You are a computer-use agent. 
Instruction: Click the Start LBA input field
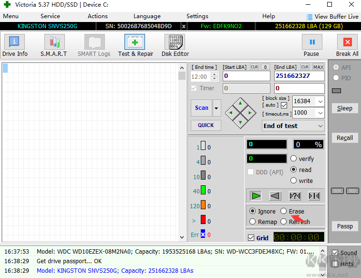246,76
